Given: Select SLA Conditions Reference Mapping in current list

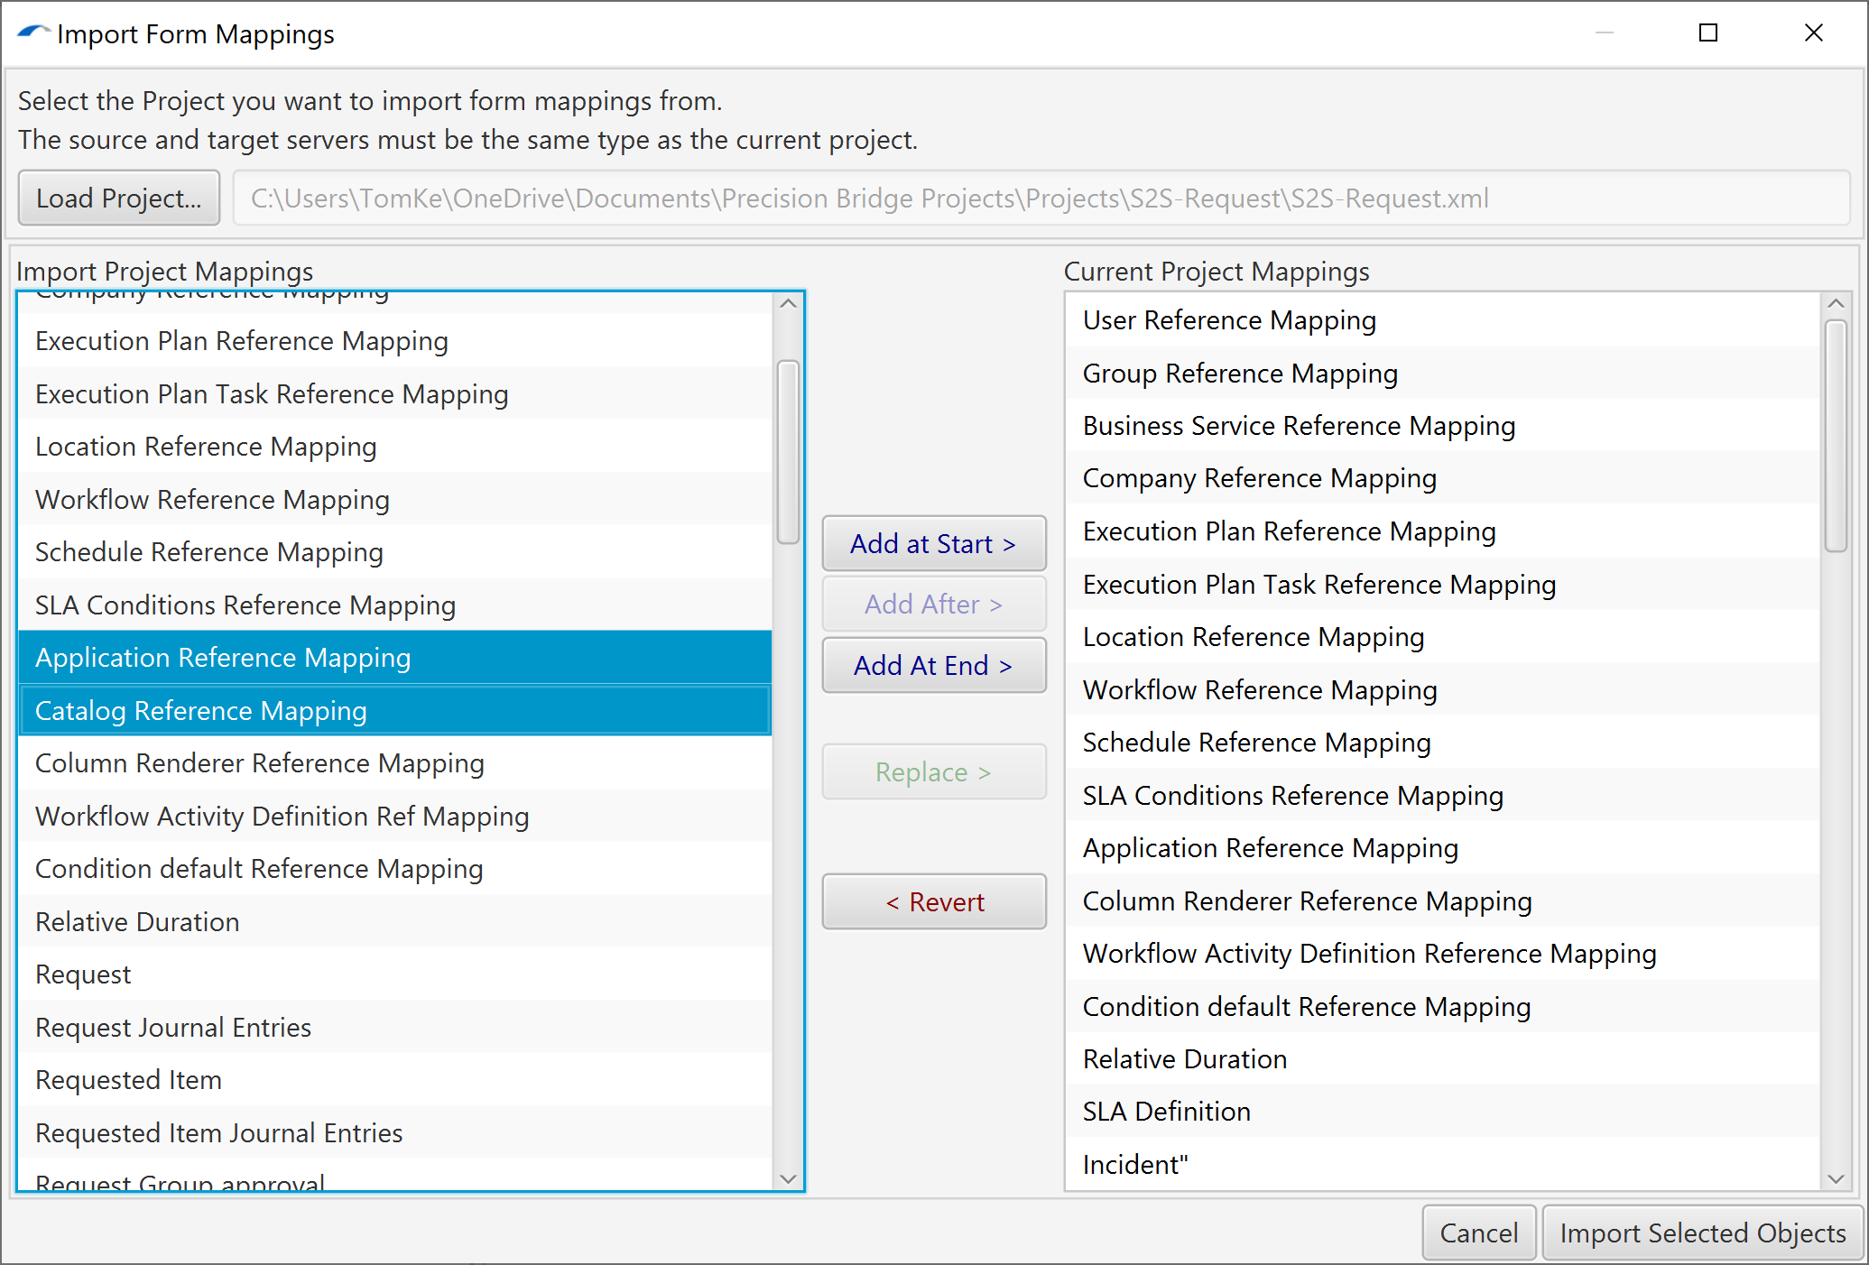Looking at the screenshot, I should 1443,796.
